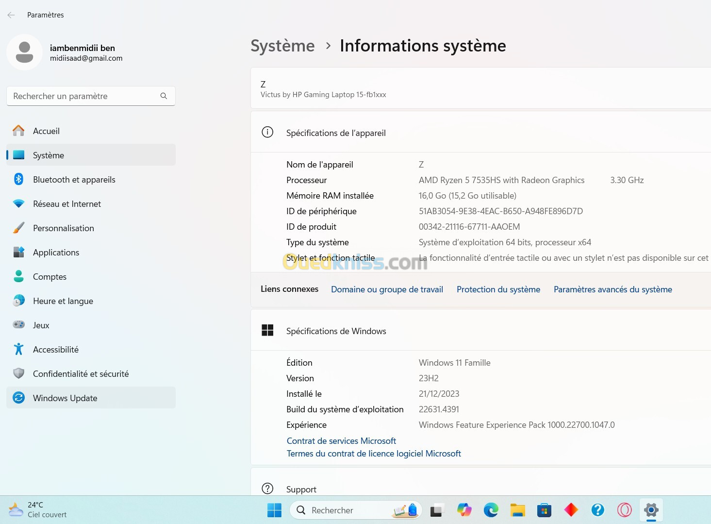Open Termes du contrat de licence logiciel Microsoft
The width and height of the screenshot is (711, 524).
(x=374, y=454)
